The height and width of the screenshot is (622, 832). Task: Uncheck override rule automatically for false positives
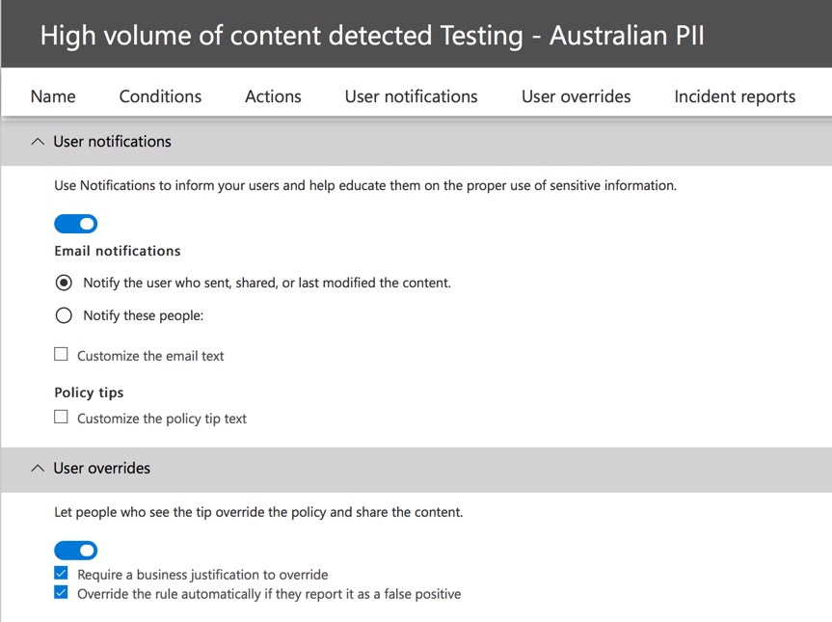click(x=61, y=593)
